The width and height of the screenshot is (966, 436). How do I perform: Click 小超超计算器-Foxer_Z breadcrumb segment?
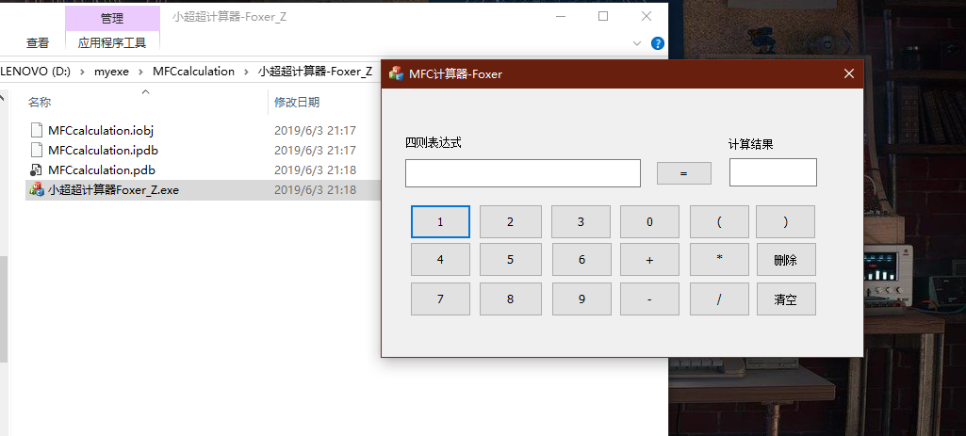[315, 72]
